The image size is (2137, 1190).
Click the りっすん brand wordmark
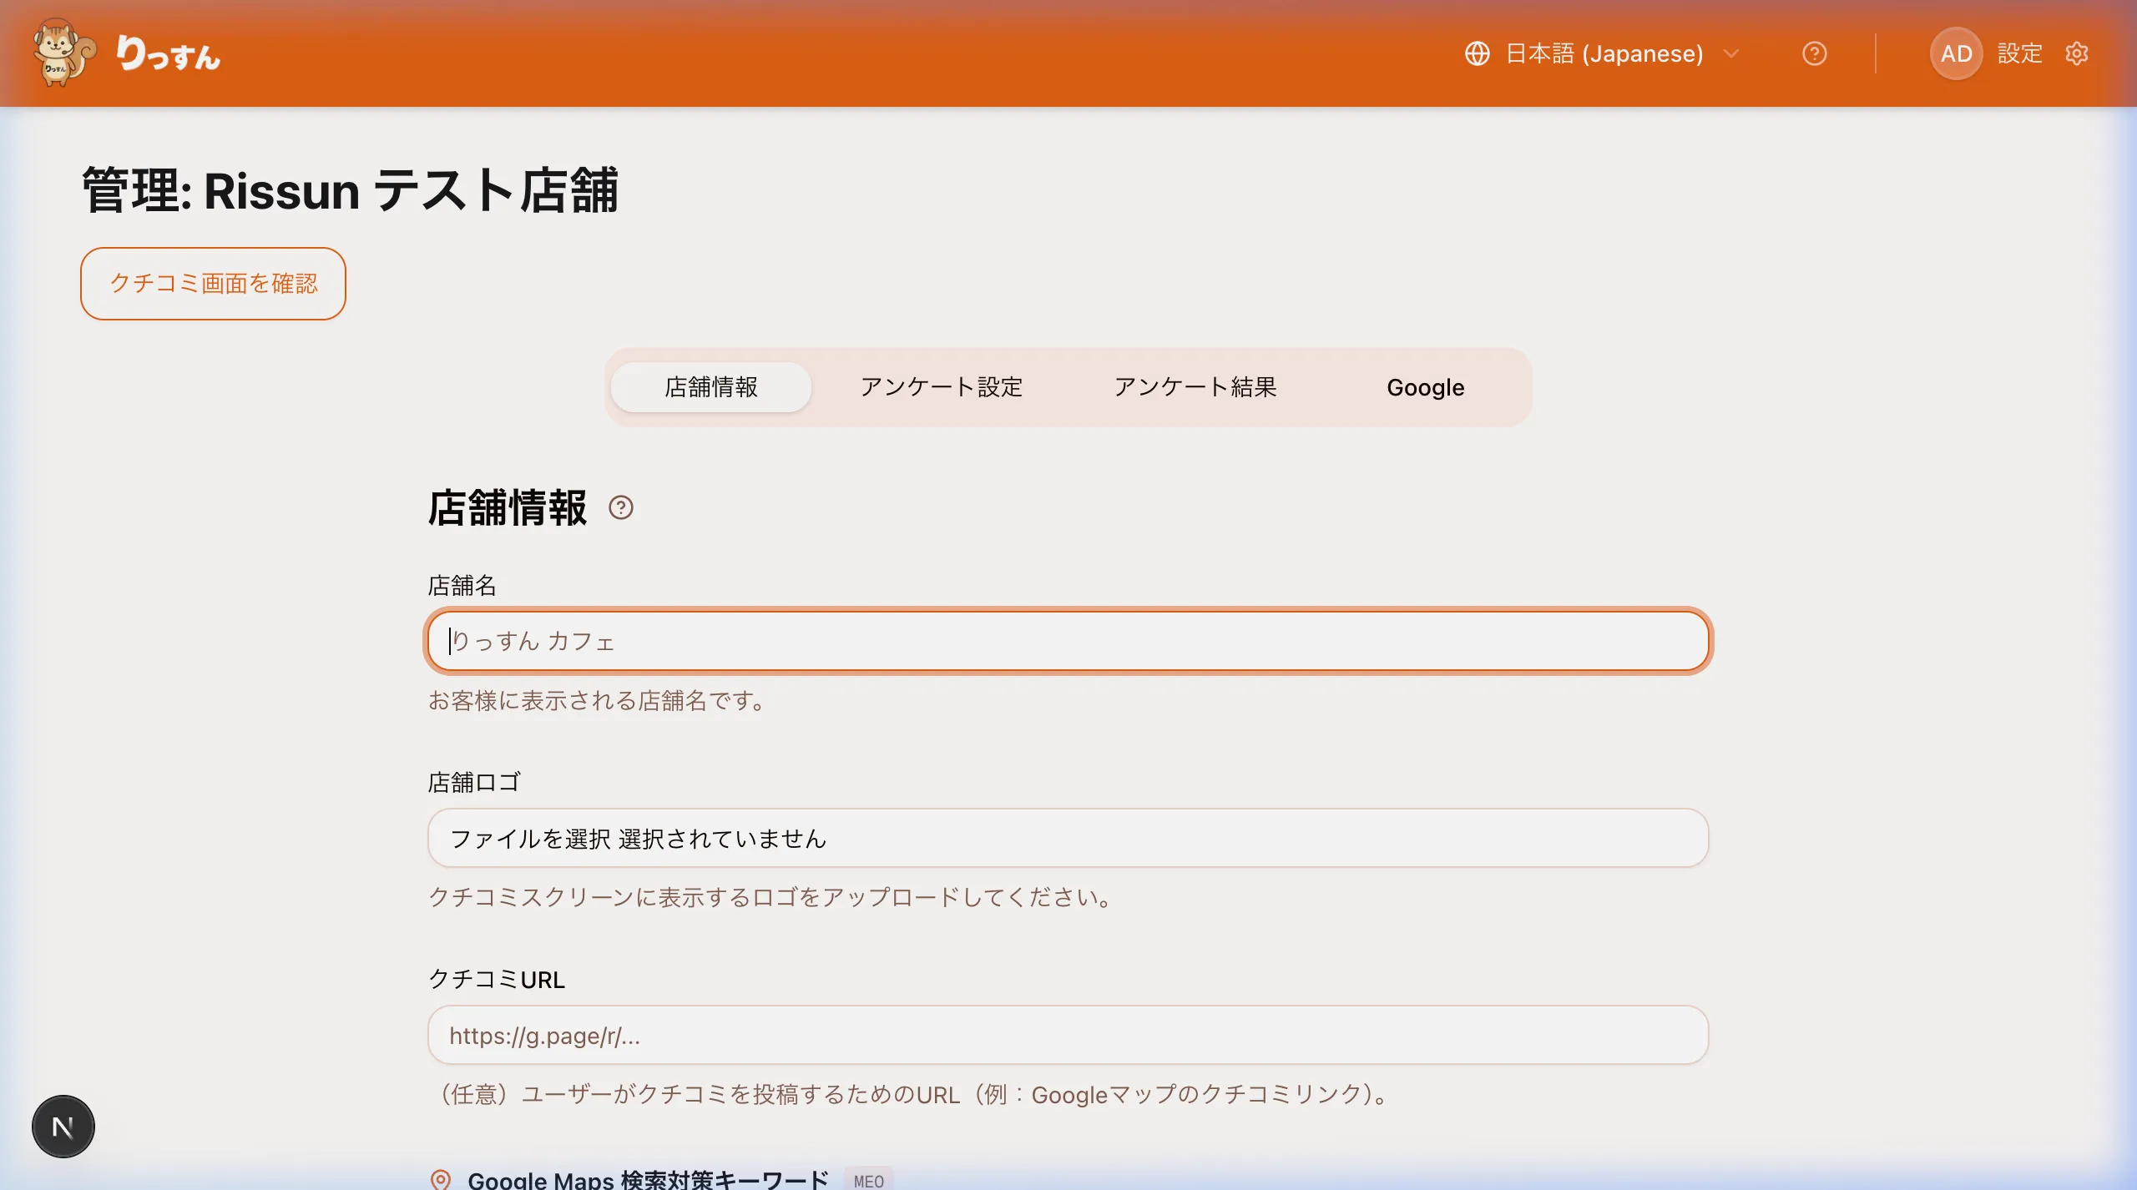point(169,53)
